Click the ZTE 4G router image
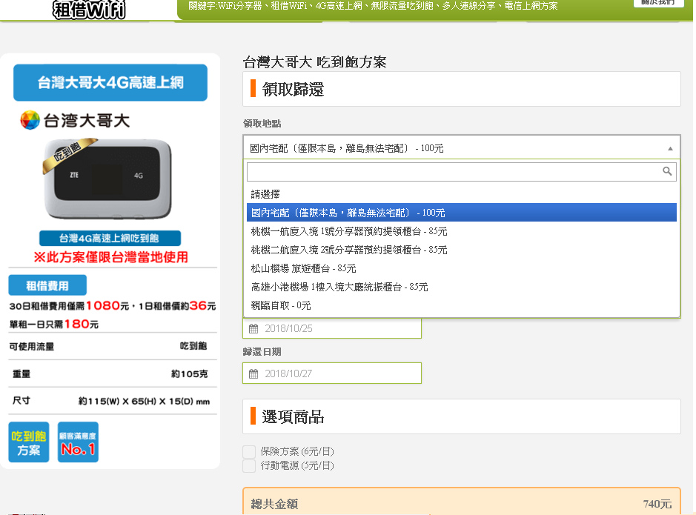 [107, 179]
